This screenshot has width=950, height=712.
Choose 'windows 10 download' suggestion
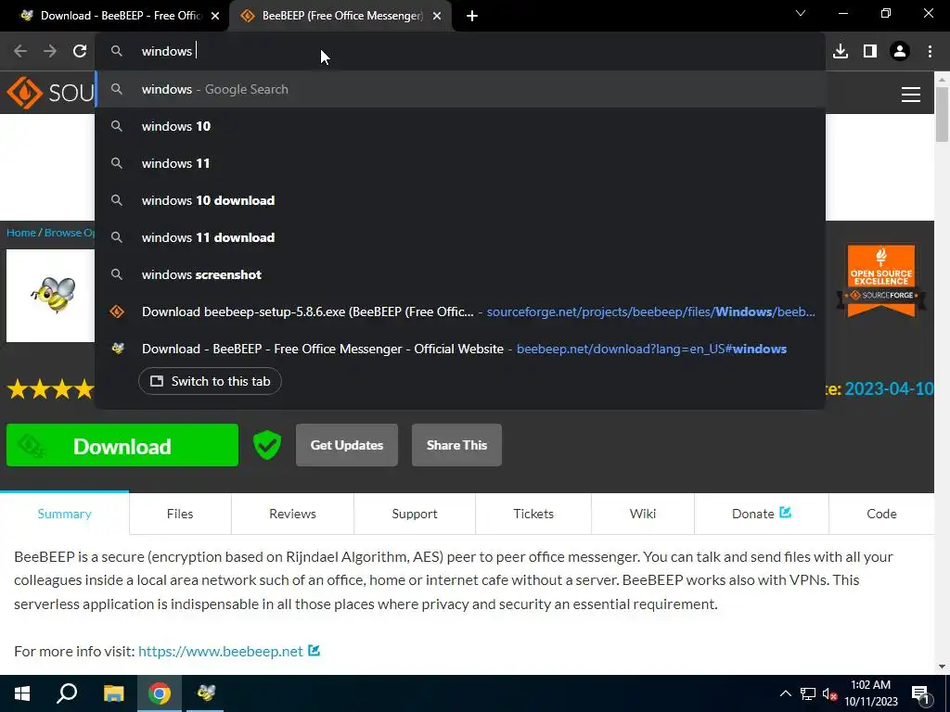pos(460,200)
